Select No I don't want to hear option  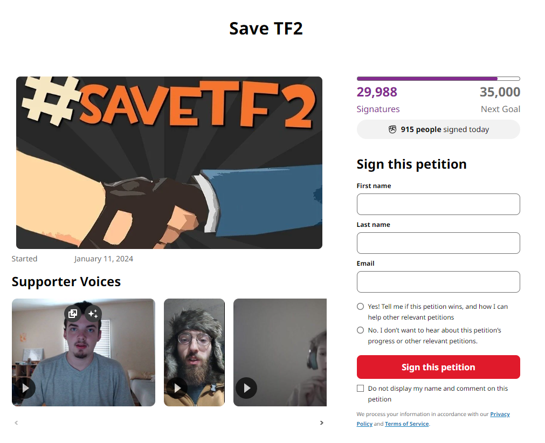[x=361, y=330]
